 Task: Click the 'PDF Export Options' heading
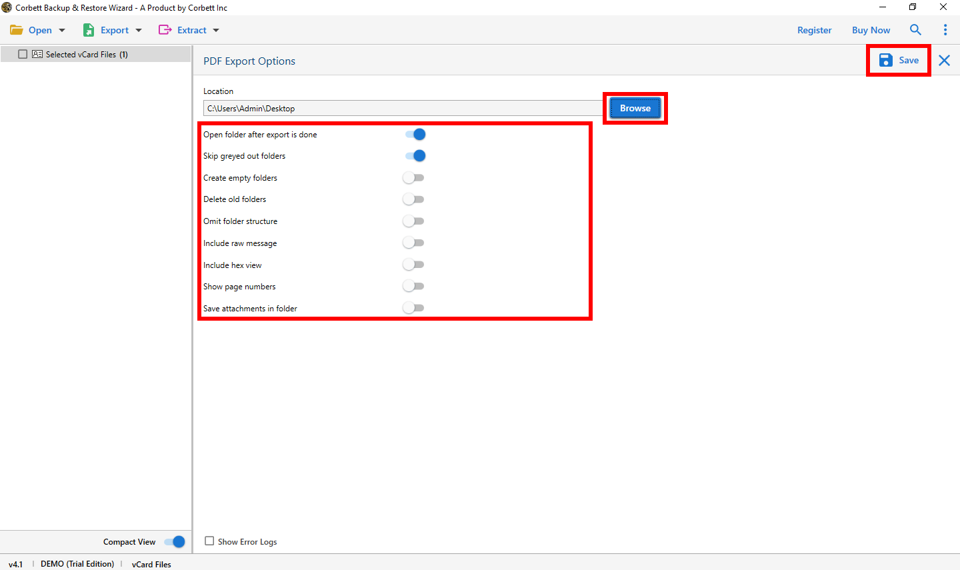249,61
